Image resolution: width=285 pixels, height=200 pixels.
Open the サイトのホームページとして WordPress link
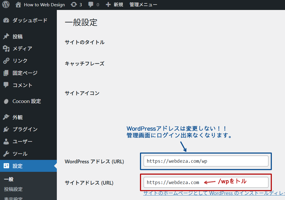(x=214, y=193)
